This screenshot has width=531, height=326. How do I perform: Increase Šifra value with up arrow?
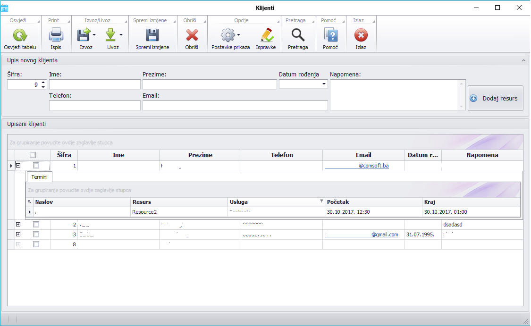click(43, 82)
